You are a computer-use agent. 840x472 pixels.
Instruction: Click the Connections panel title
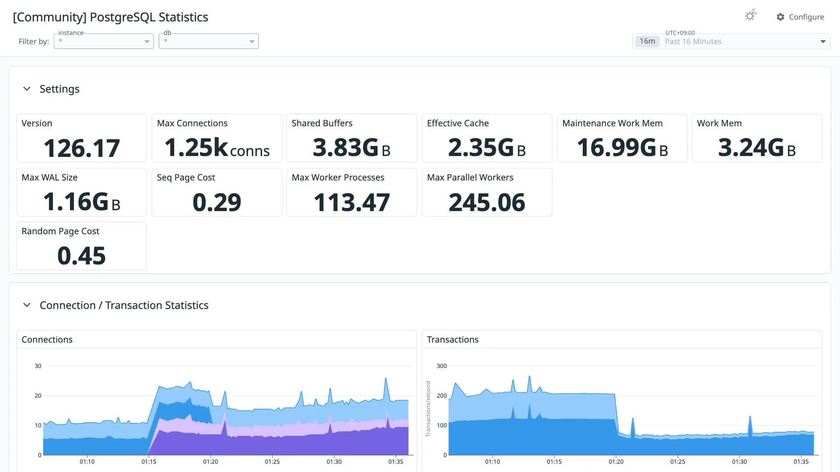[47, 340]
